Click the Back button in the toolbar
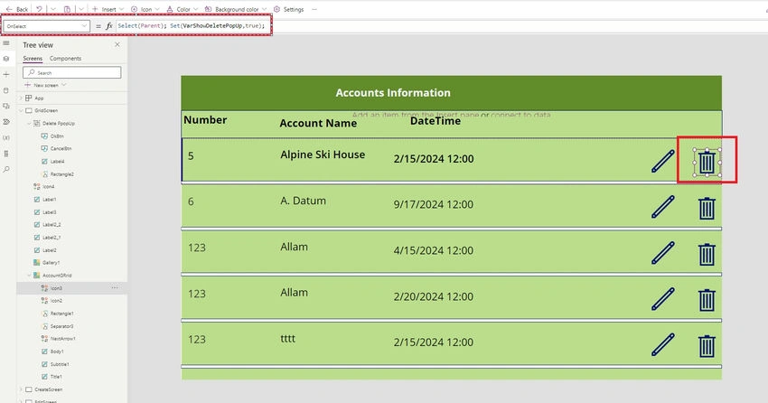This screenshot has height=403, width=768. [x=17, y=9]
